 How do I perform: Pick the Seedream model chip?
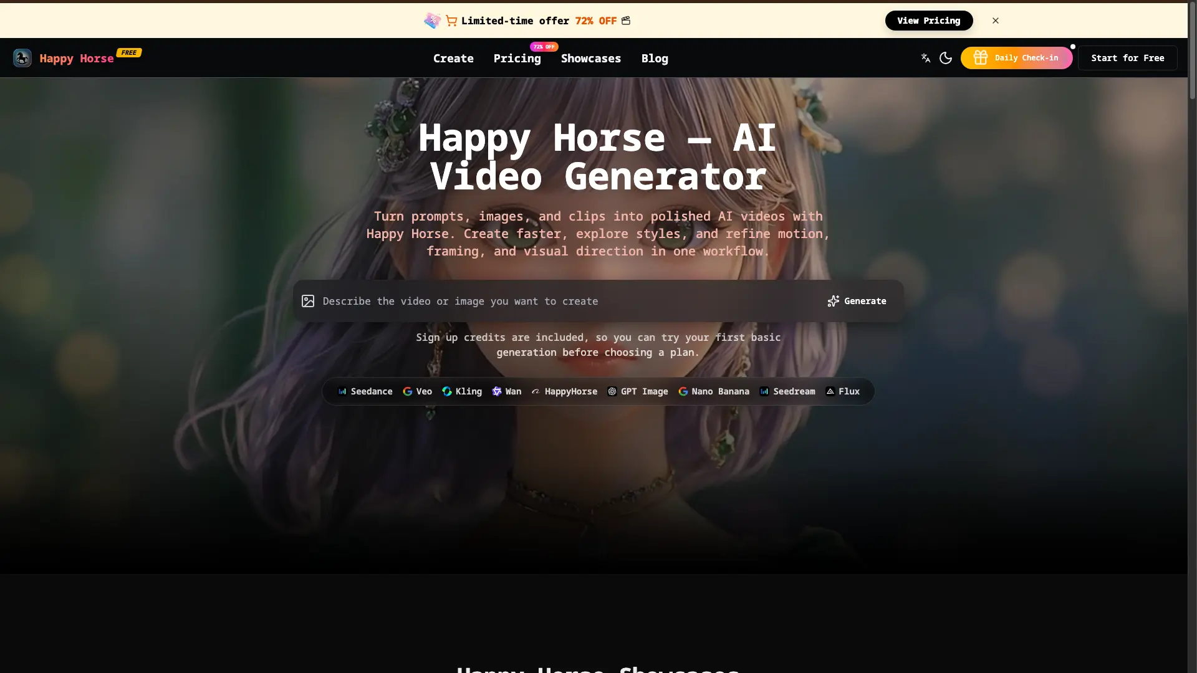pos(787,391)
